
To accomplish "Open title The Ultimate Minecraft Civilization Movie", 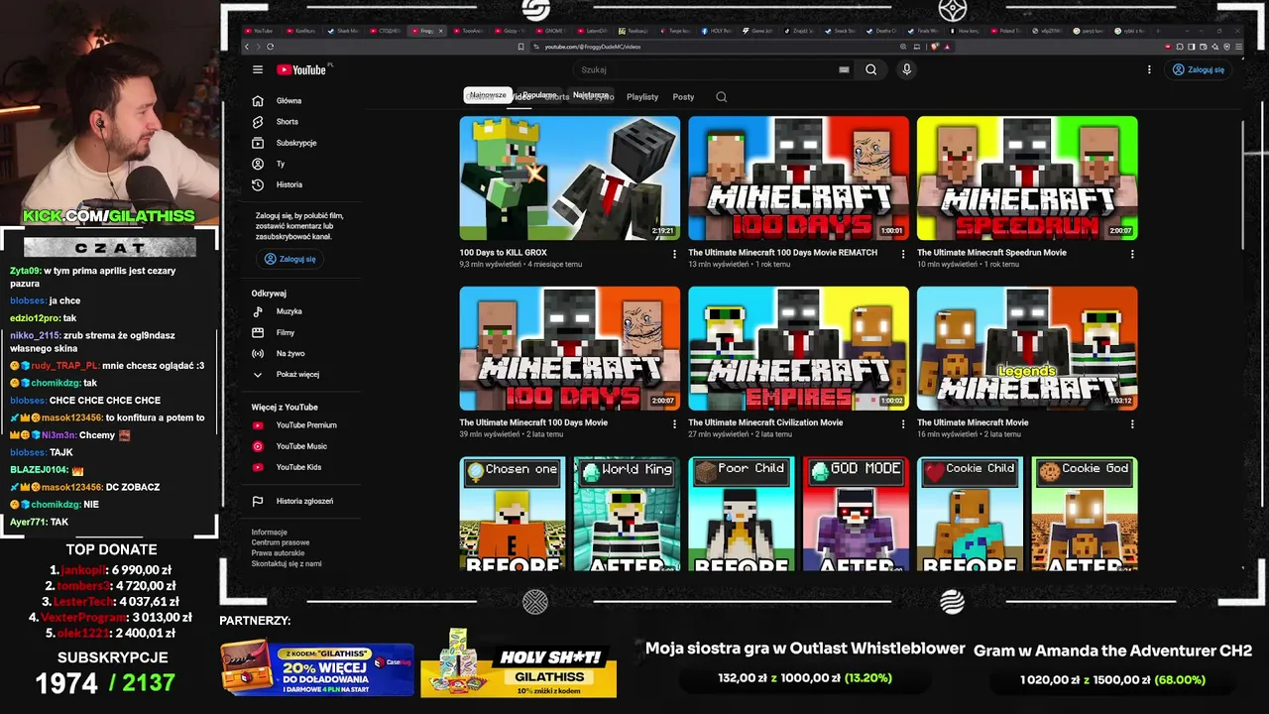I will [765, 422].
